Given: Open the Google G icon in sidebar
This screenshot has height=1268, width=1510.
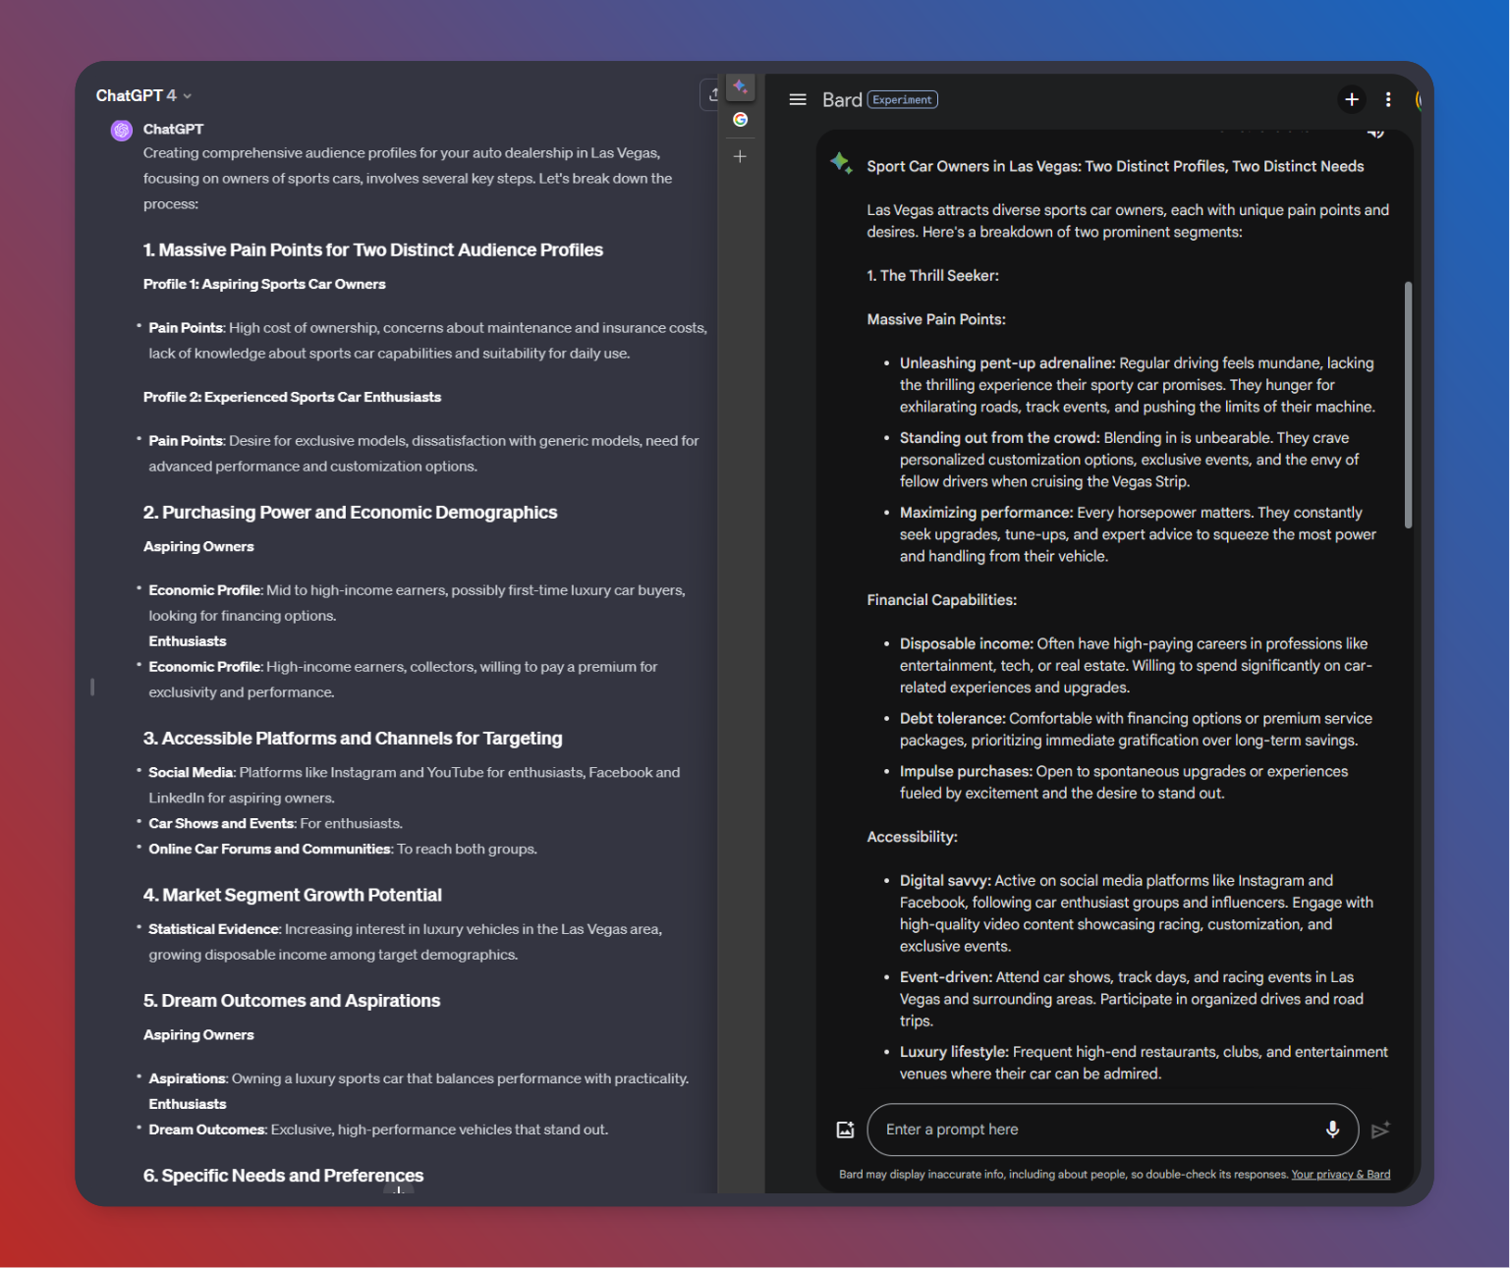Looking at the screenshot, I should [x=740, y=120].
